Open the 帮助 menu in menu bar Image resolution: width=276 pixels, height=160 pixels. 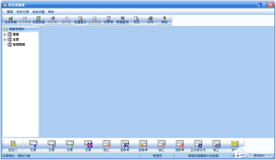point(51,12)
